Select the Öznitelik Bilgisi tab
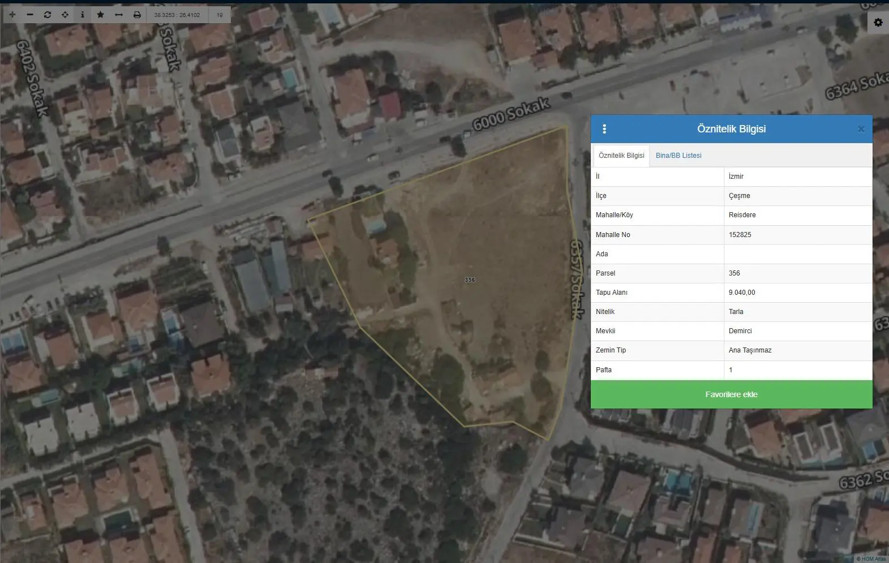The image size is (889, 563). [x=621, y=156]
